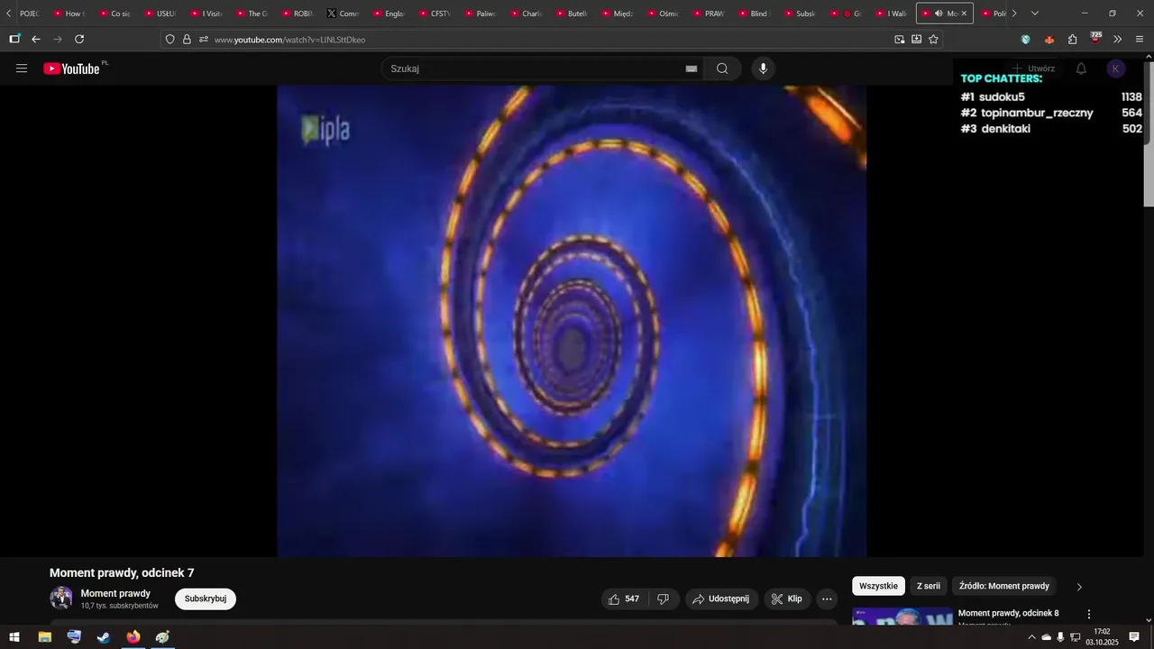Click the Udostępnij share button
Viewport: 1154px width, 649px height.
click(x=720, y=599)
